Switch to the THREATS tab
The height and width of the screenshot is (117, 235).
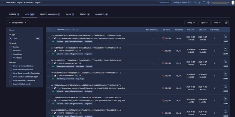[14, 14]
